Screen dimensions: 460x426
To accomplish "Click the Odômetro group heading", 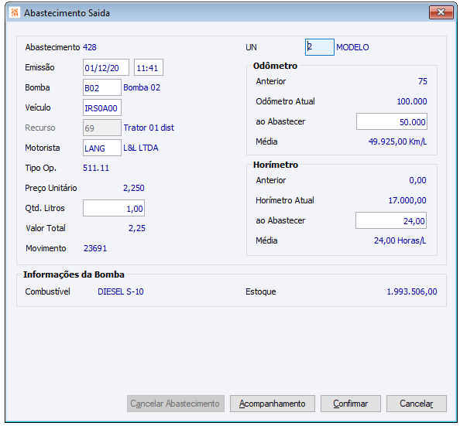I will click(x=275, y=66).
